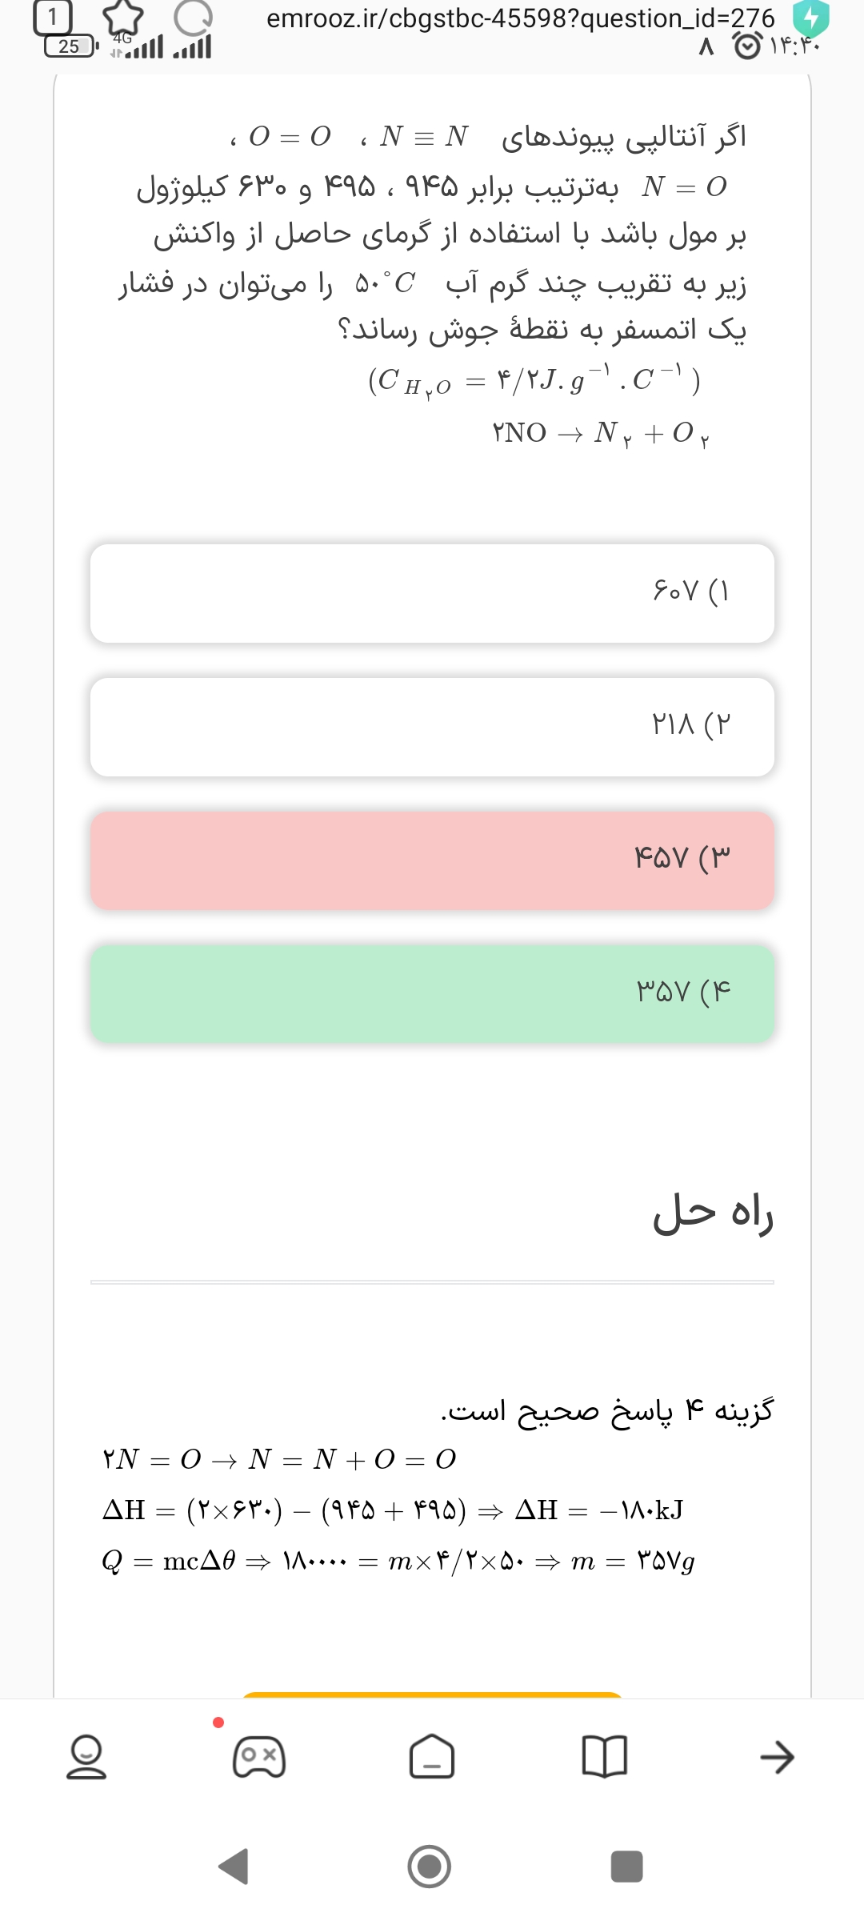Tap the alarm clock status bar icon
Image resolution: width=864 pixels, height=1921 pixels.
point(748,46)
